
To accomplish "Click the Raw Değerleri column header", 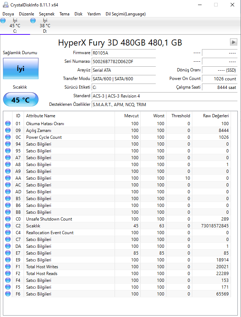I will pos(216,116).
